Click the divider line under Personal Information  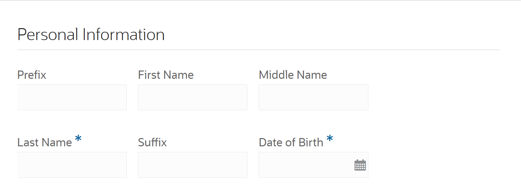coord(259,49)
